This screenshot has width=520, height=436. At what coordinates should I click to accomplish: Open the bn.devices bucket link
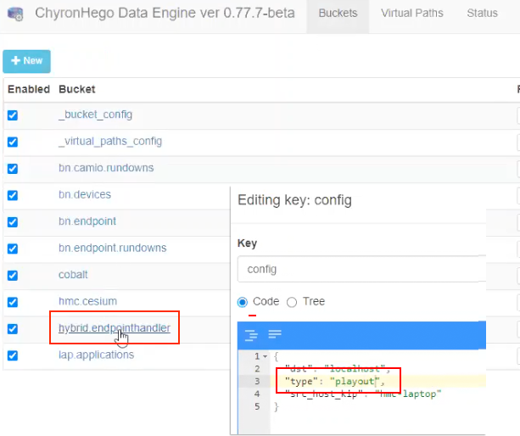tap(85, 194)
